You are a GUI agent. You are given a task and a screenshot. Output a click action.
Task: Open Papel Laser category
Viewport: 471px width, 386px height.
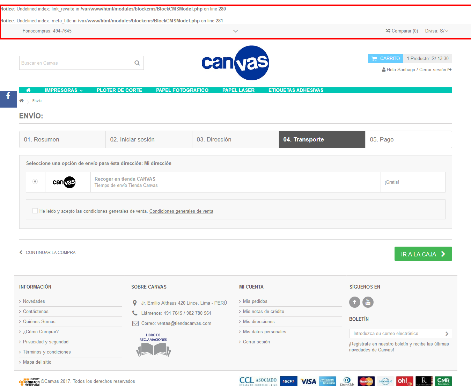click(x=238, y=90)
